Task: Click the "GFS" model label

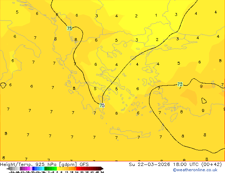Action: (84, 164)
